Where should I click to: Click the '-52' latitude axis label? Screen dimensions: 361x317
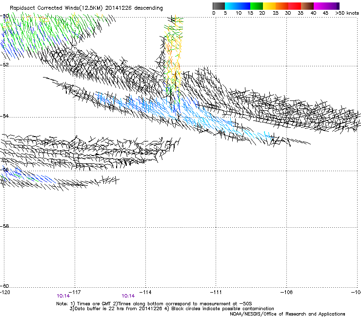[4, 65]
